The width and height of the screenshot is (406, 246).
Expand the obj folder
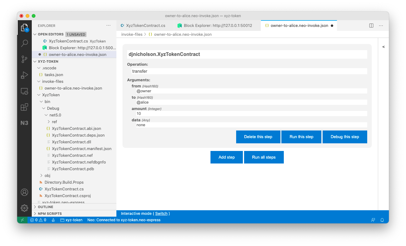[x=41, y=175]
